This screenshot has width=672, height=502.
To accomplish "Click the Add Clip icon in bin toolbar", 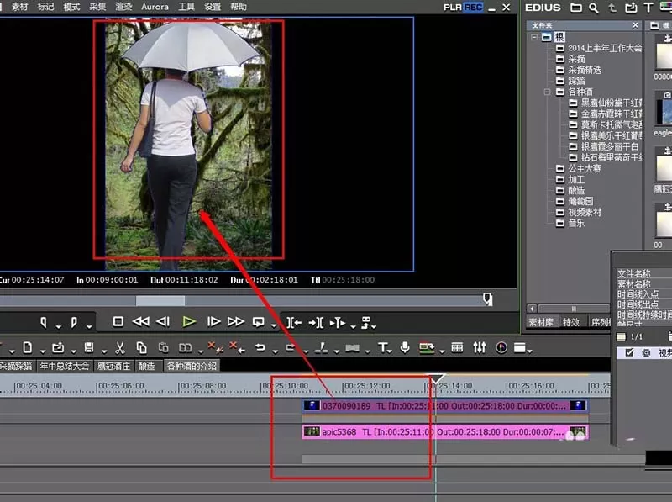I will [x=631, y=8].
